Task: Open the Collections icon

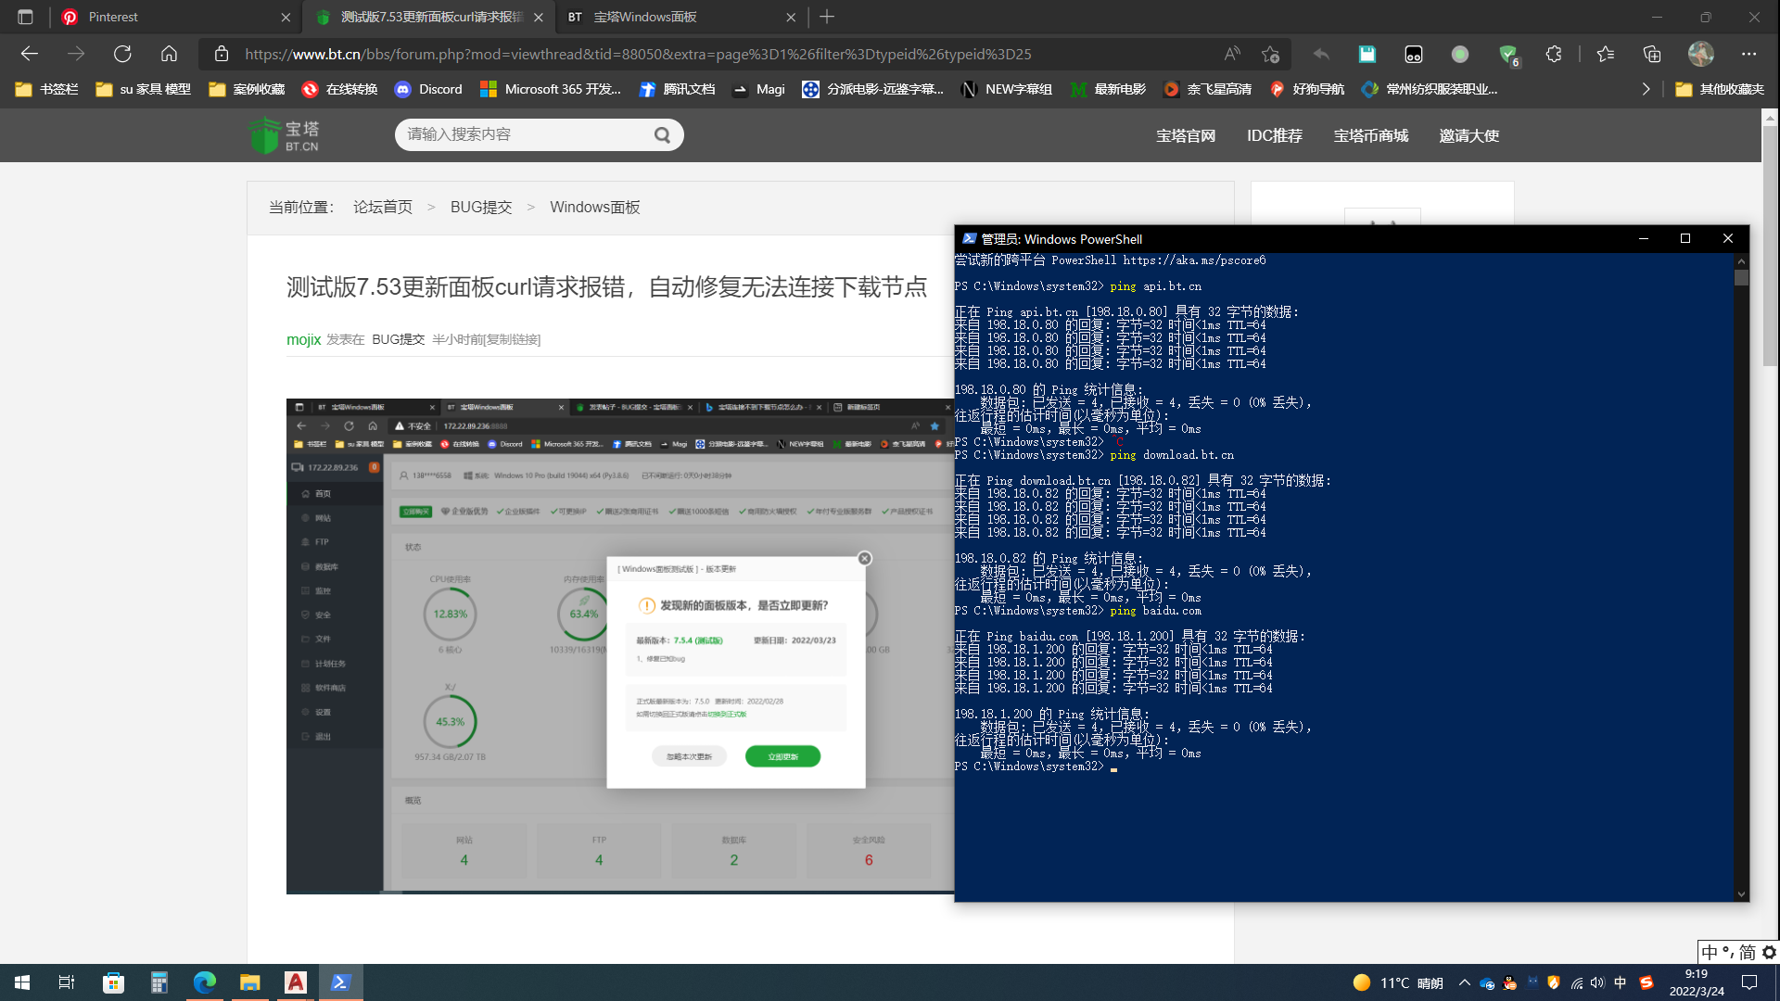Action: coord(1652,54)
